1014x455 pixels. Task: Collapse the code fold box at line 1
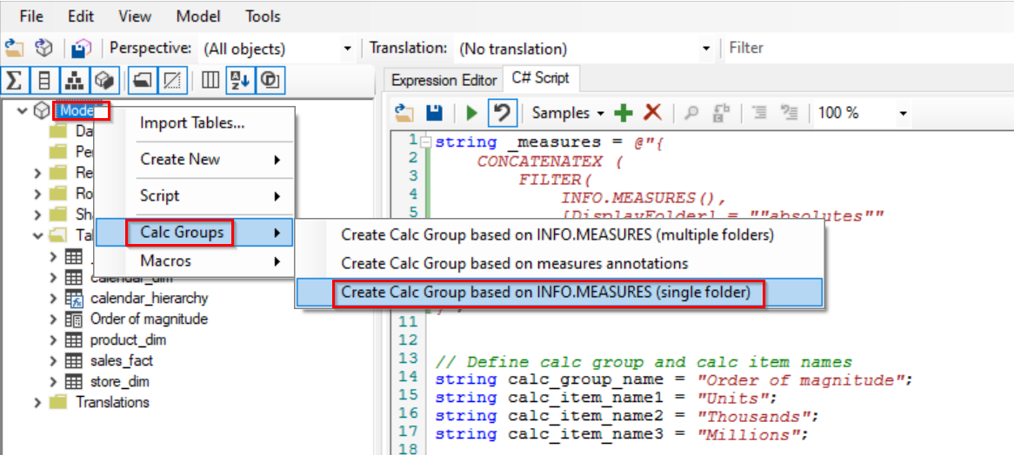pyautogui.click(x=425, y=142)
